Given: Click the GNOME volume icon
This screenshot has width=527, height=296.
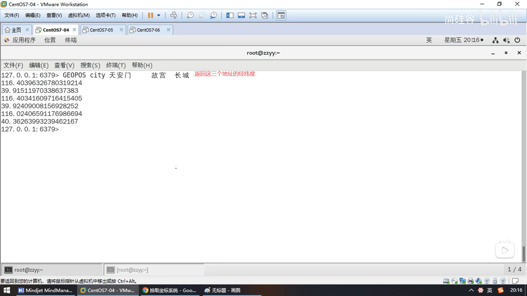Looking at the screenshot, I should pos(506,40).
